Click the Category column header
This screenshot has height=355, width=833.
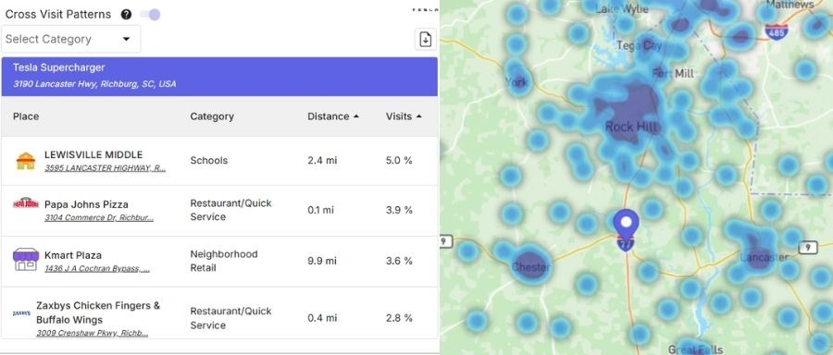point(212,116)
